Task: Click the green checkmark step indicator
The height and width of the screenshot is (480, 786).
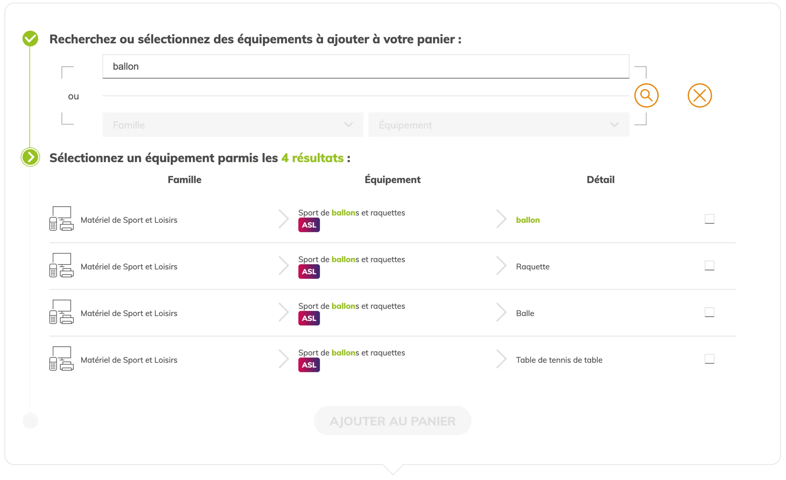Action: tap(30, 38)
